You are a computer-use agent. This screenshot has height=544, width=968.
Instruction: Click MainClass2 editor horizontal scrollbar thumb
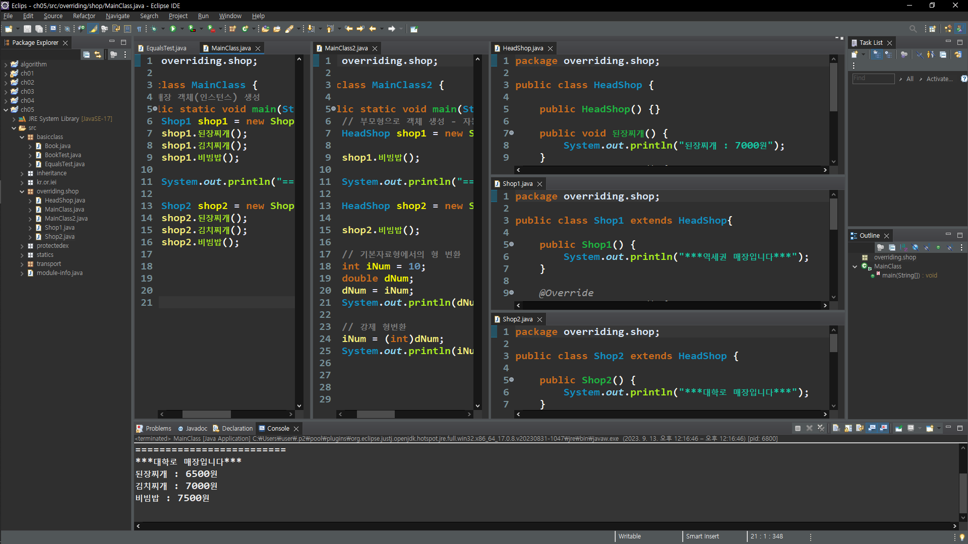376,414
